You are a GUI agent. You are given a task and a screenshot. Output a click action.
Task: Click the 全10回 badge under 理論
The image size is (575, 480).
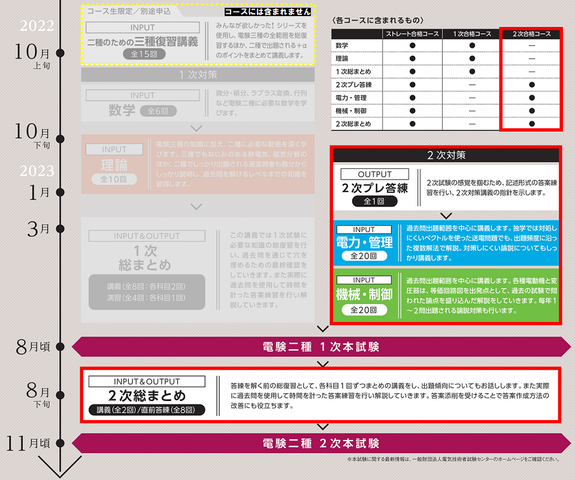[114, 180]
